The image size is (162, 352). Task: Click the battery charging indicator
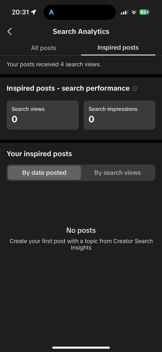[x=144, y=12]
